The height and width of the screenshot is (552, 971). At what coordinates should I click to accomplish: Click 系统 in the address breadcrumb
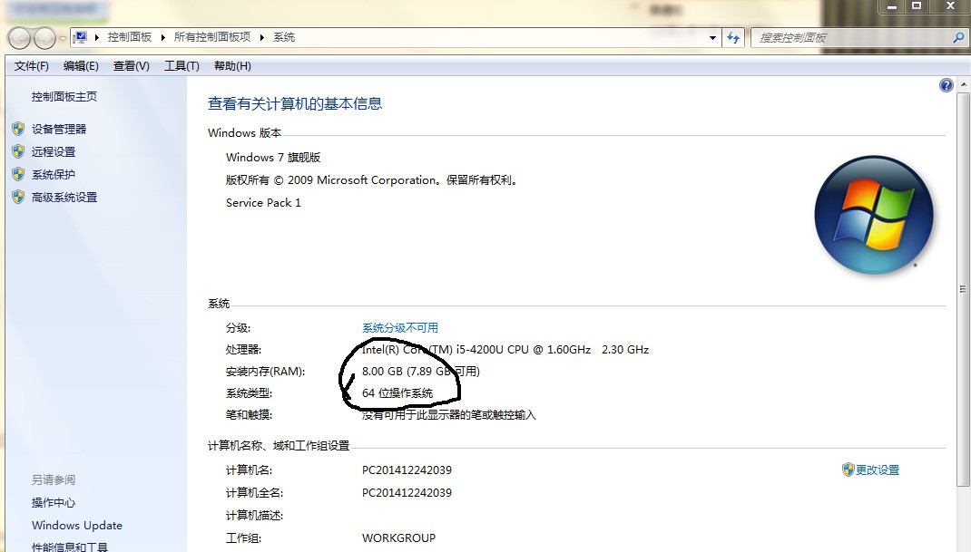click(x=284, y=37)
